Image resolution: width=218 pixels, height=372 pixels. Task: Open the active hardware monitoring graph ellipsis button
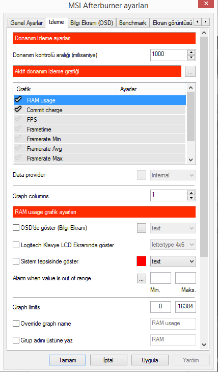190,72
